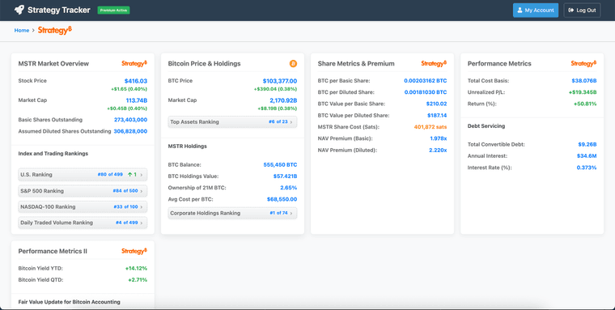Open the Daily Traded Volume Ranking row
The width and height of the screenshot is (615, 310).
click(x=83, y=223)
